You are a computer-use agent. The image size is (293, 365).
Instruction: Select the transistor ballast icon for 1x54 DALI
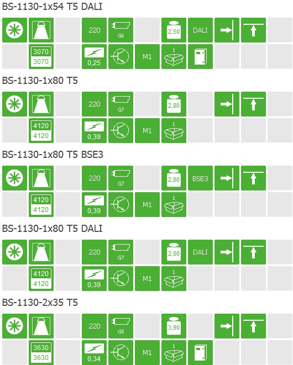pyautogui.click(x=121, y=56)
